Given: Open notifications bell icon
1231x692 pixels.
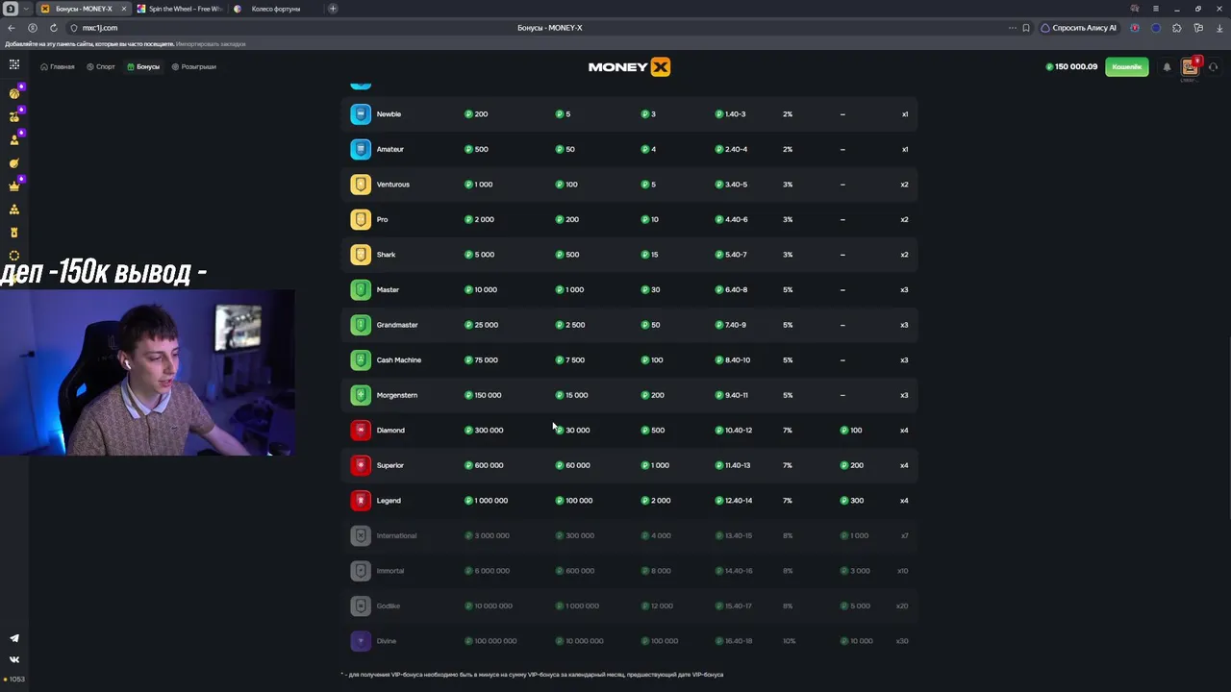Looking at the screenshot, I should click(x=1167, y=66).
